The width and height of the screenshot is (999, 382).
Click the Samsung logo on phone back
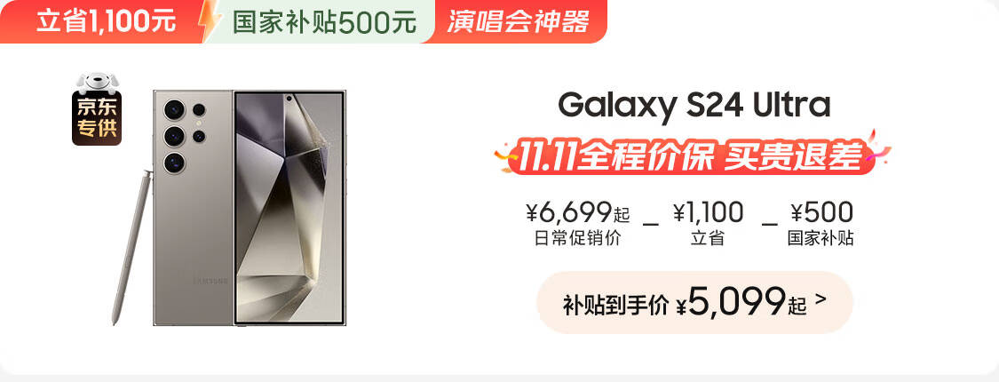pos(210,282)
